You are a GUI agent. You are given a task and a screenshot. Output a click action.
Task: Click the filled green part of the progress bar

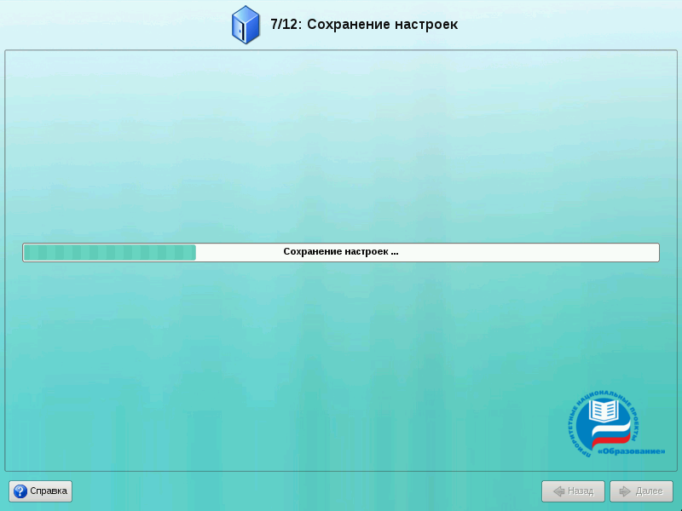109,252
